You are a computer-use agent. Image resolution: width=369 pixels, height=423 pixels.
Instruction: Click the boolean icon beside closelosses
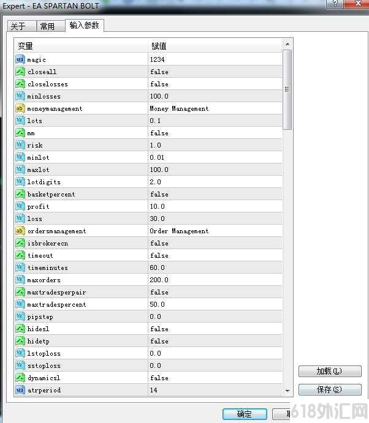pyautogui.click(x=20, y=84)
